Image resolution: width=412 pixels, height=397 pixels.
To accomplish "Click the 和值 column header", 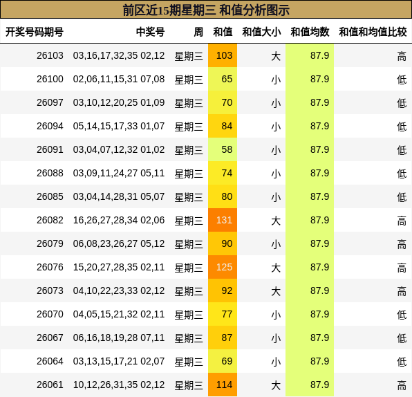I will click(x=223, y=32).
